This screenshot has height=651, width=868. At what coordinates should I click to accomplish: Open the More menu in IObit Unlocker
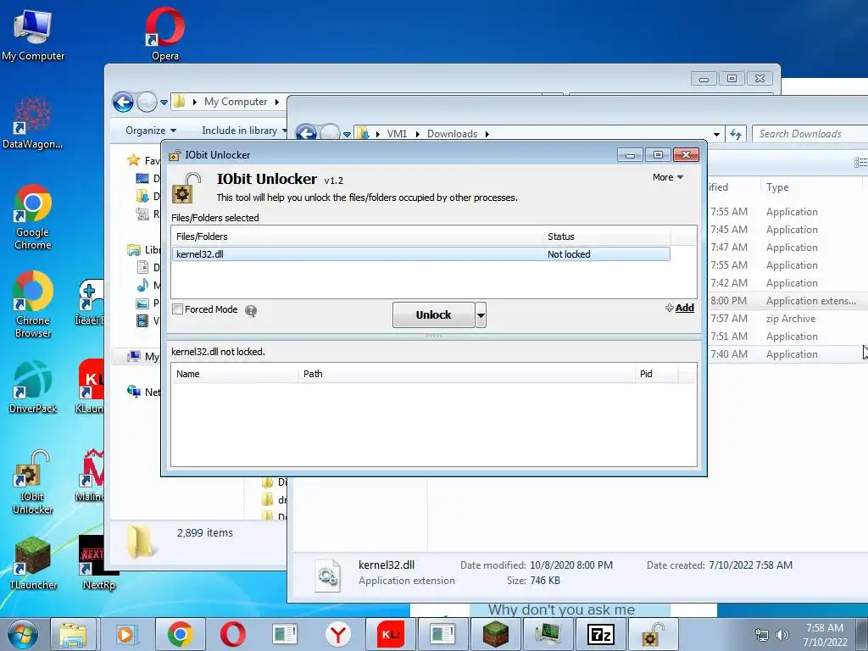click(668, 177)
